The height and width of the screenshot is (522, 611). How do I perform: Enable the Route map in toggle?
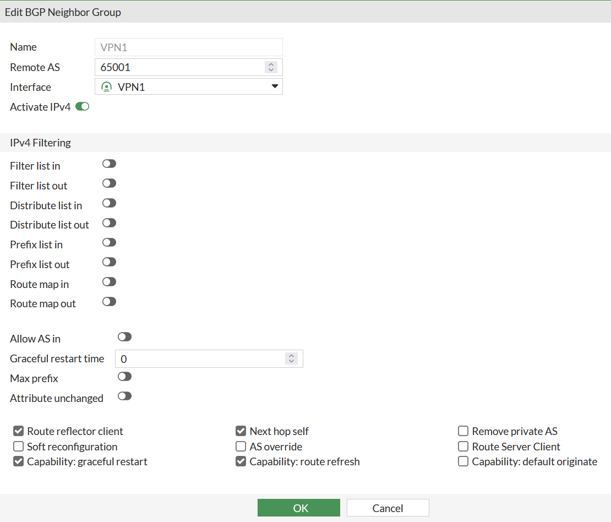pyautogui.click(x=110, y=282)
